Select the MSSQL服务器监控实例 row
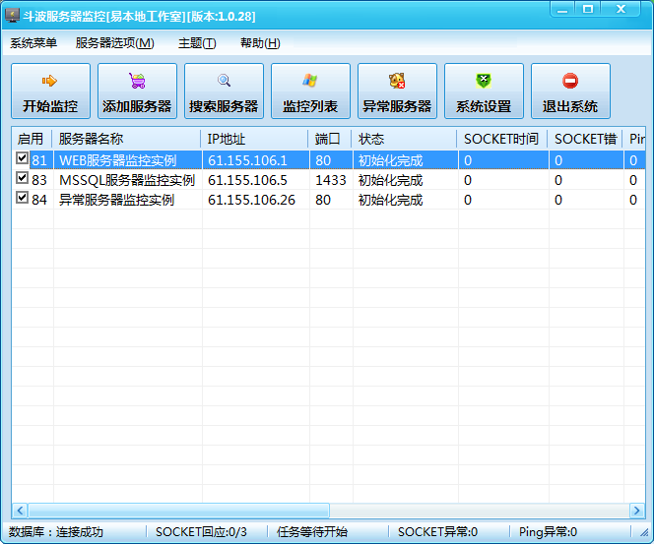 point(127,180)
